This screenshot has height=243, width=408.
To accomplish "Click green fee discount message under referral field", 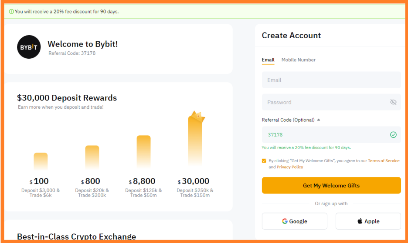I will point(306,147).
